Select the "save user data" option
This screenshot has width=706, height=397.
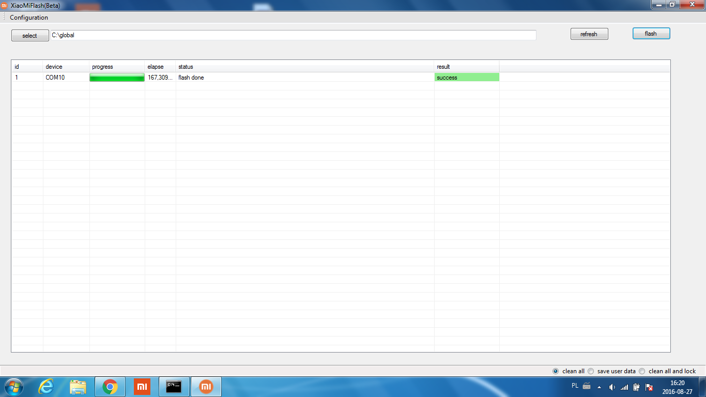pos(591,371)
